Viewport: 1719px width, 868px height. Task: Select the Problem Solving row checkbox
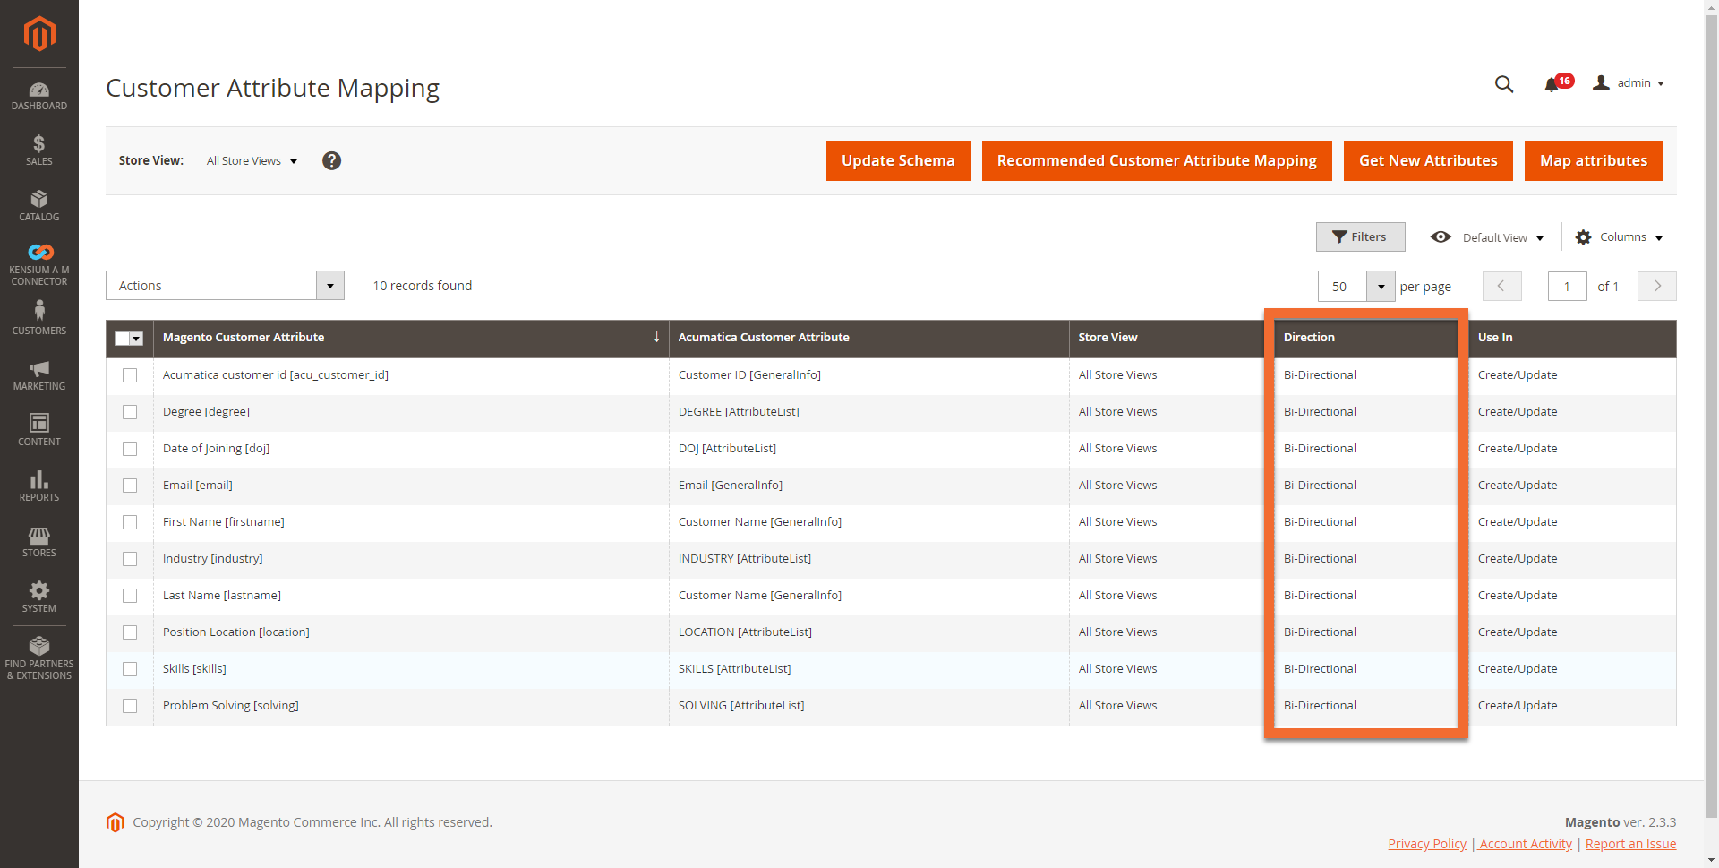(x=130, y=706)
